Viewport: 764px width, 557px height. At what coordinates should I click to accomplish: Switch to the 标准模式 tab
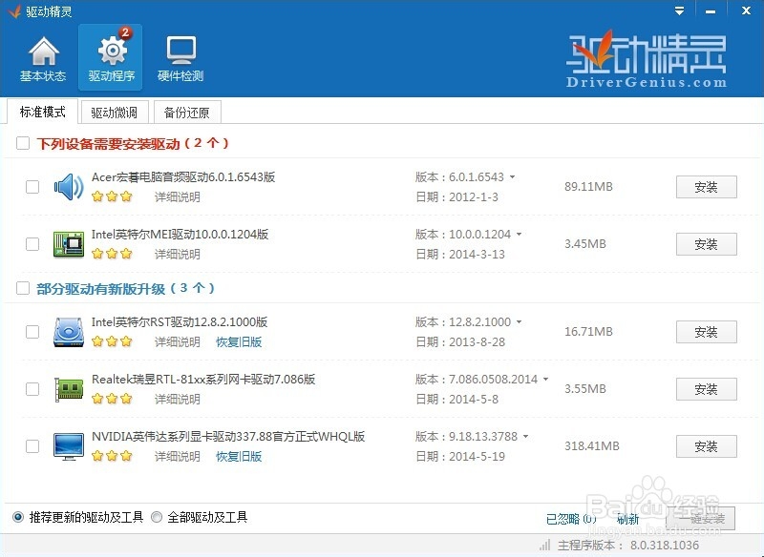[x=42, y=112]
